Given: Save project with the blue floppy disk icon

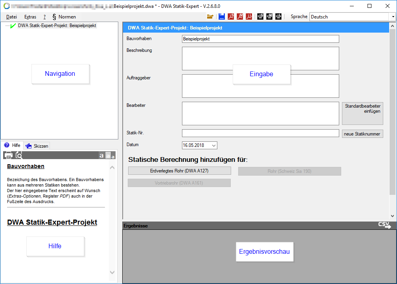Looking at the screenshot, I should (222, 16).
